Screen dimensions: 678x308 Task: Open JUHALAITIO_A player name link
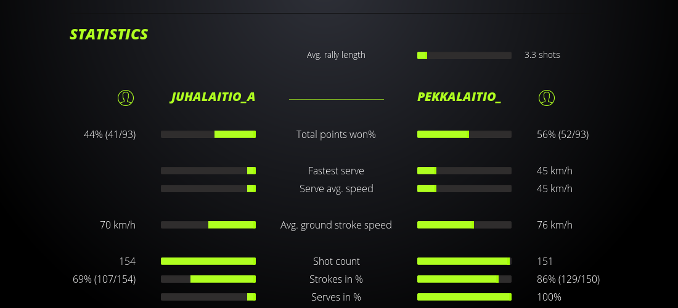(x=213, y=97)
